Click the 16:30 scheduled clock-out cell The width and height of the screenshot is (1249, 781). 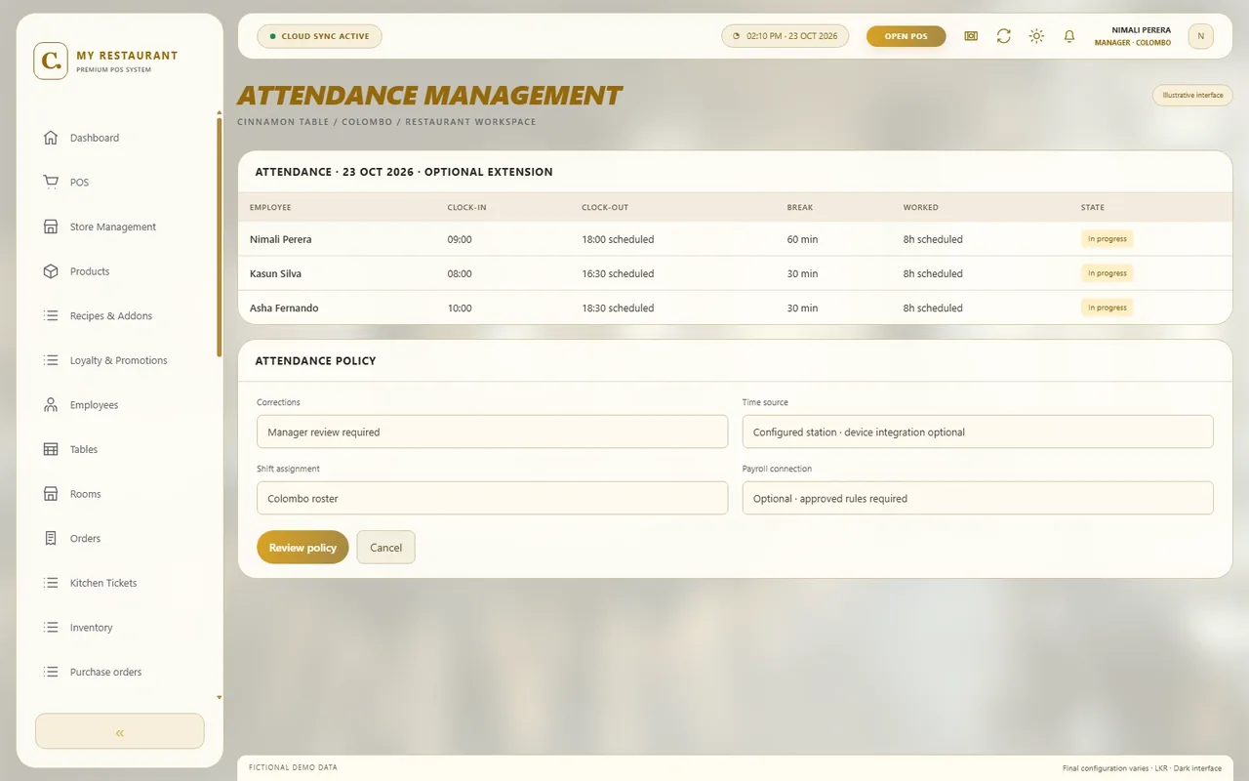pos(618,273)
